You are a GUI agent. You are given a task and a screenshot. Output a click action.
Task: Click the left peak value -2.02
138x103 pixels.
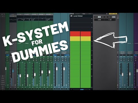[99, 20]
